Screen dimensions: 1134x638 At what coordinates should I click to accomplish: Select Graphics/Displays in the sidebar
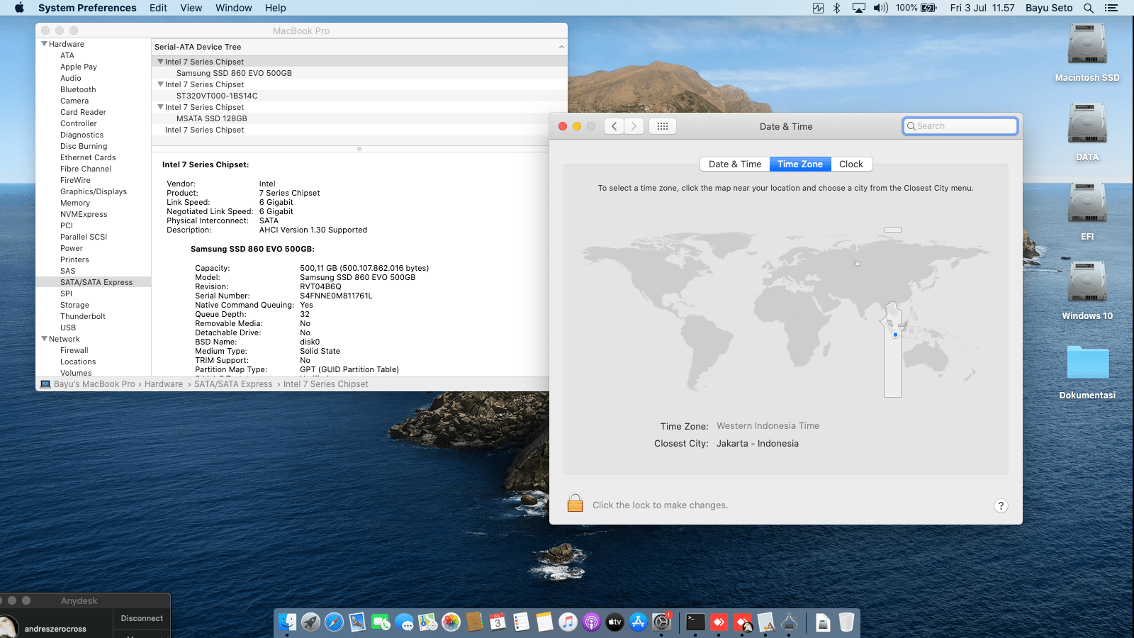[x=94, y=191]
